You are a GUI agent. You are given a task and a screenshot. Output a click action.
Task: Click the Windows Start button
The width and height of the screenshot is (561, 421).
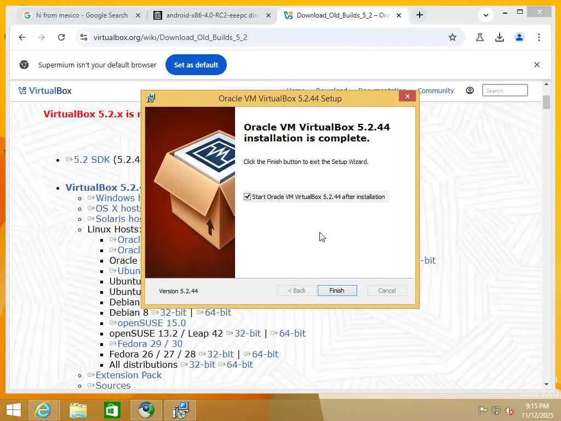[x=14, y=410]
